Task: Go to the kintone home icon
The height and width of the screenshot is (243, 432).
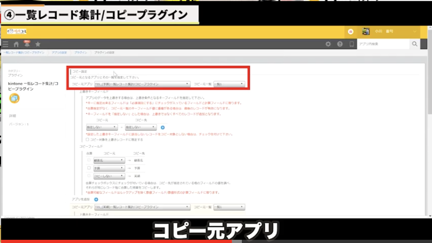Action: pyautogui.click(x=16, y=44)
